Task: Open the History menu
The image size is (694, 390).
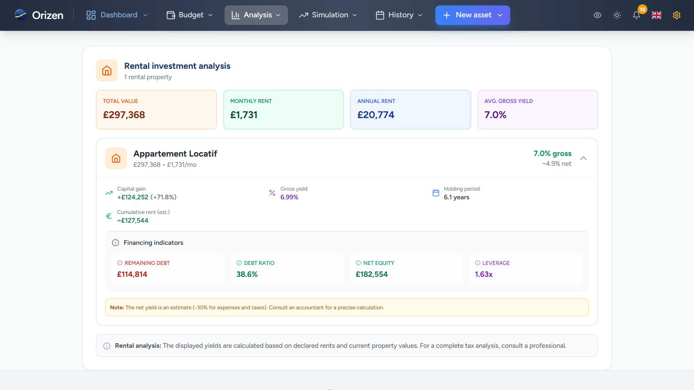Action: [400, 15]
